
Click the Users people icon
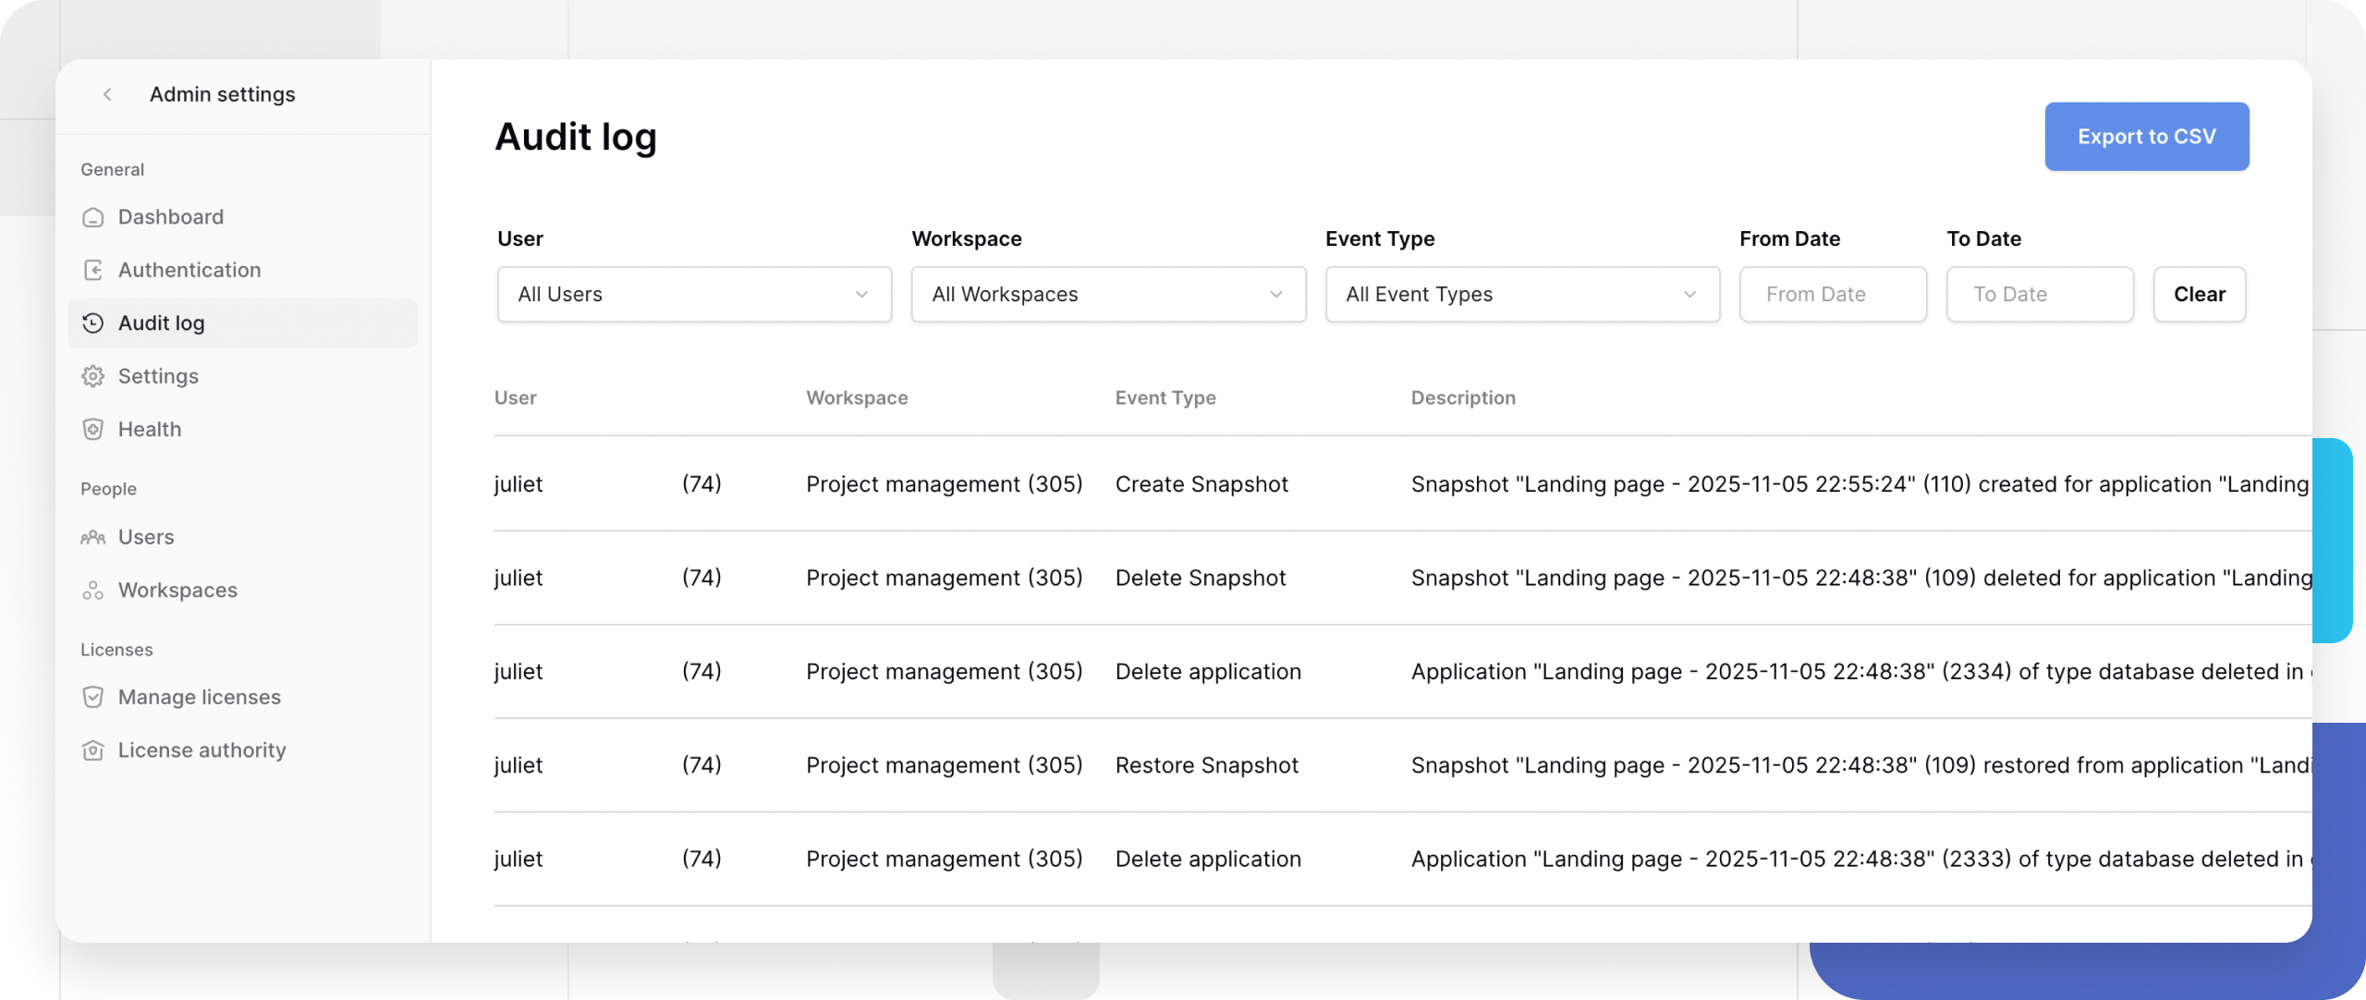(x=93, y=536)
